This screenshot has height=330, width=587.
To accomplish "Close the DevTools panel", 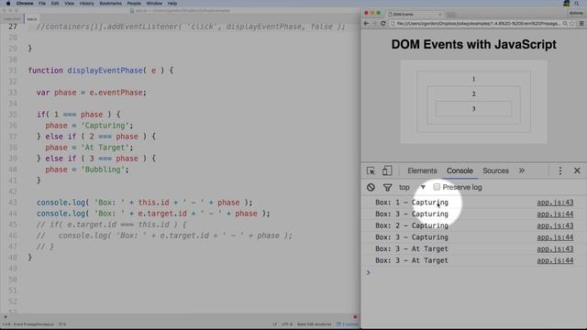I will 577,170.
